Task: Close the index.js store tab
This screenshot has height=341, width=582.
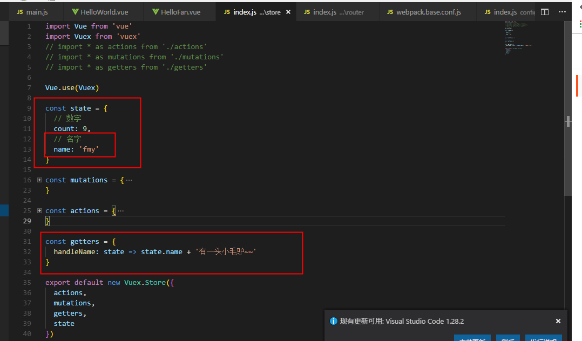Action: point(288,12)
